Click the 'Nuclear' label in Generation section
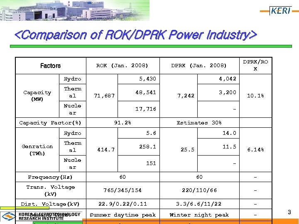This screenshot has height=224, width=299. (x=72, y=163)
